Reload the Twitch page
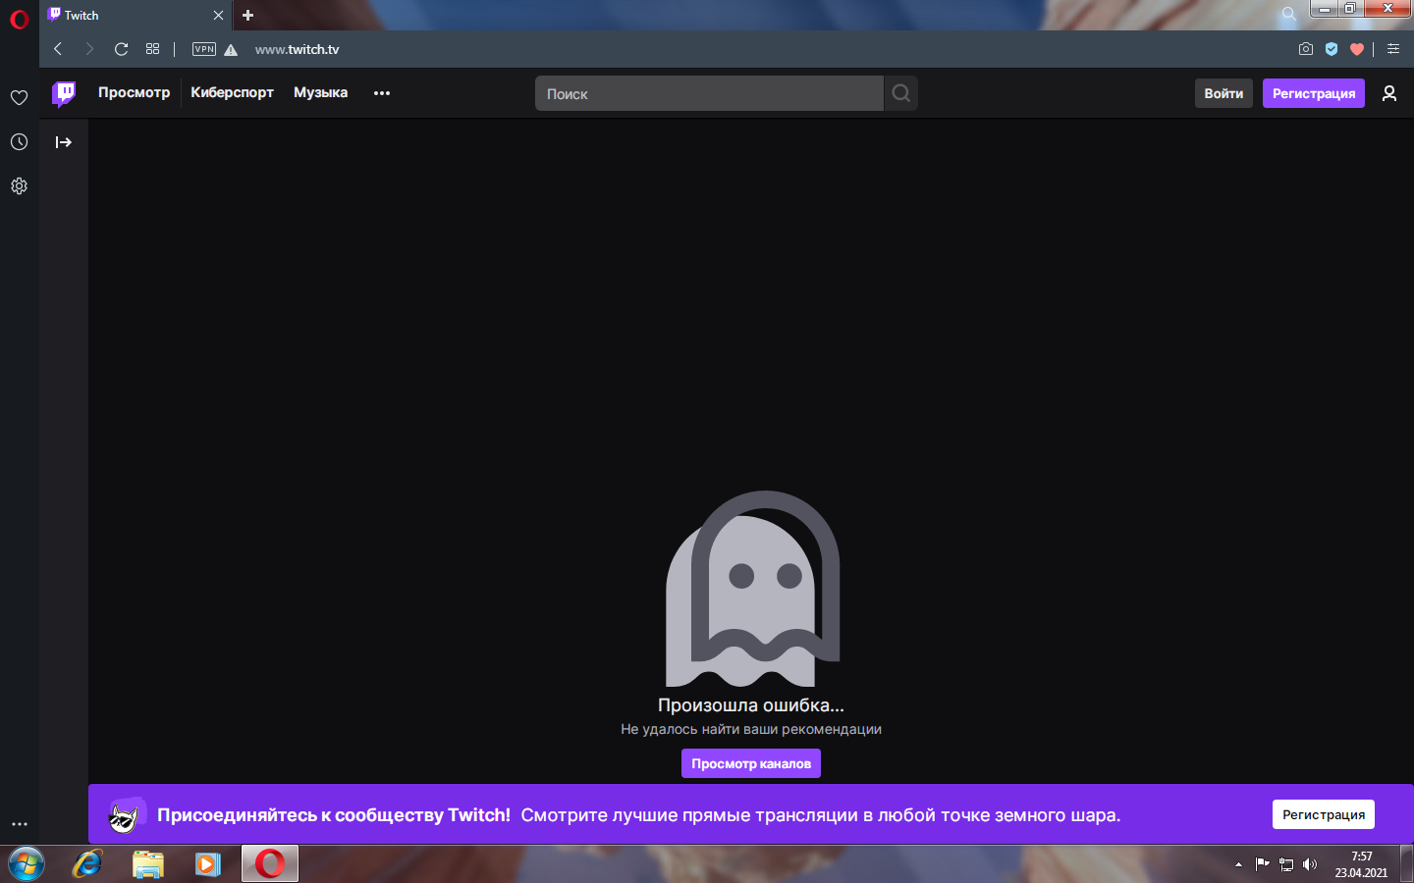This screenshot has height=883, width=1414. pyautogui.click(x=122, y=49)
